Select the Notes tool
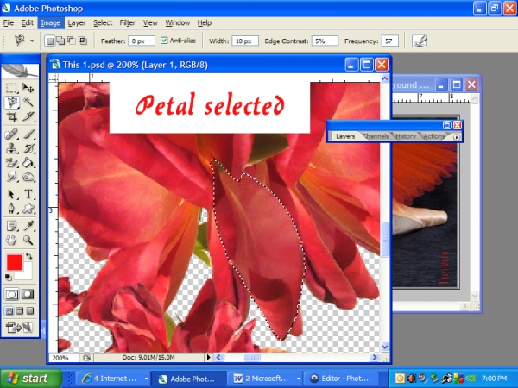This screenshot has width=518, height=388. 11,226
